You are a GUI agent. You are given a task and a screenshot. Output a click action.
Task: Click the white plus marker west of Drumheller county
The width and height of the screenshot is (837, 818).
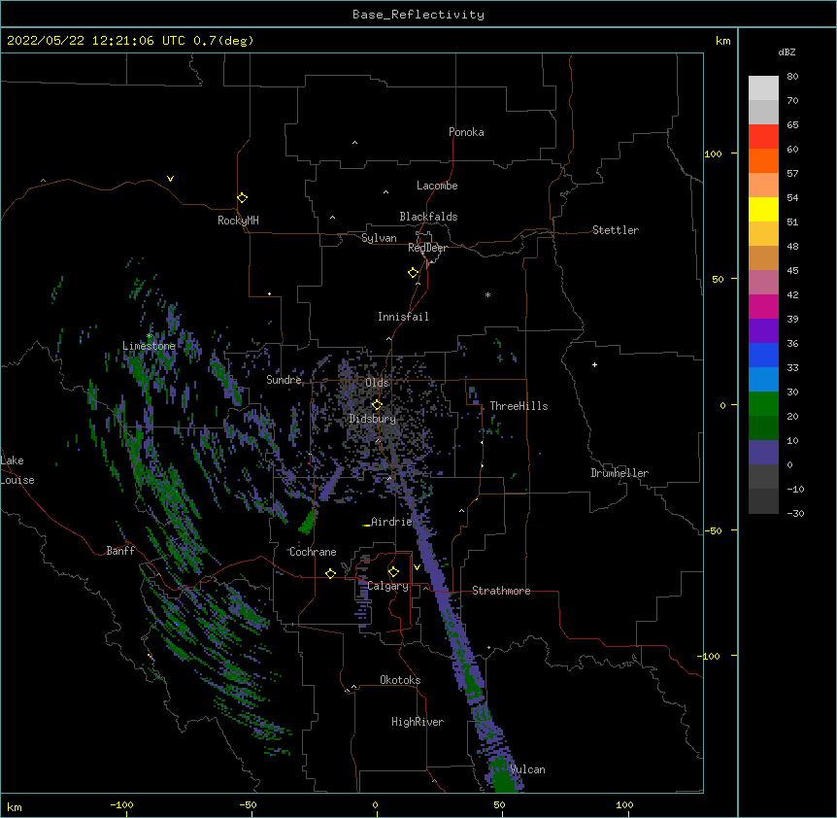(594, 364)
